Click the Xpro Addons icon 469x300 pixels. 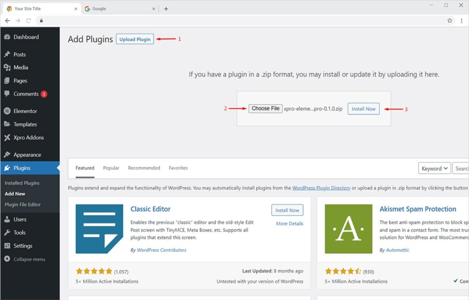[x=7, y=138]
